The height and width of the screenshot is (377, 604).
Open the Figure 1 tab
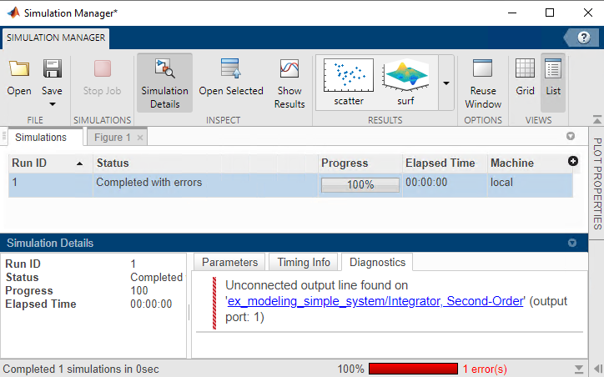click(x=113, y=138)
